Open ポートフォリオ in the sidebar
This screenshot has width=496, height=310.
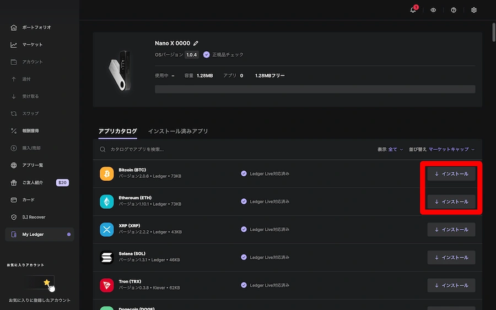[36, 28]
